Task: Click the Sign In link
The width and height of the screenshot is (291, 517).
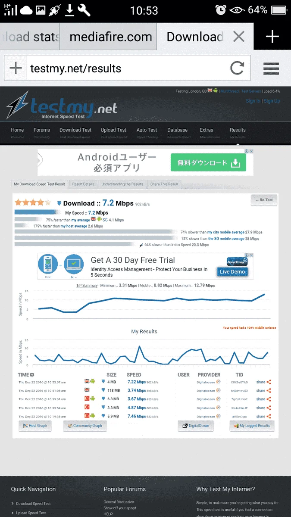Action: [253, 101]
